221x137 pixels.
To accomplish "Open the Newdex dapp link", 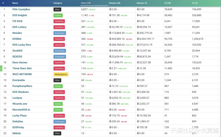I will coord(17,33).
